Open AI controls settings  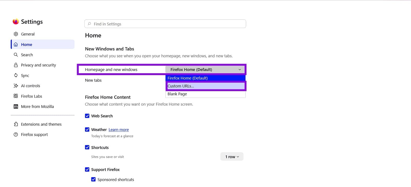click(x=43, y=86)
